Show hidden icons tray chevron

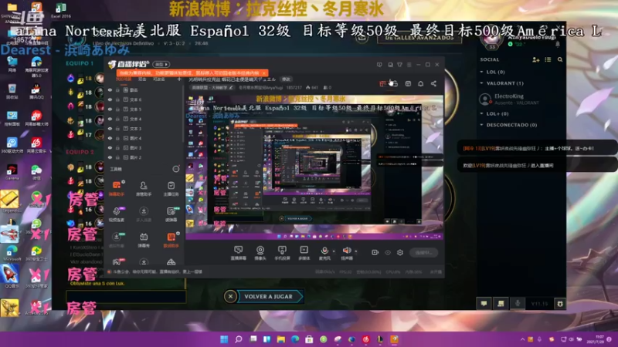523,339
